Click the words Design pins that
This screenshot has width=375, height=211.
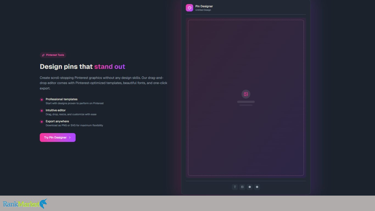(66, 66)
